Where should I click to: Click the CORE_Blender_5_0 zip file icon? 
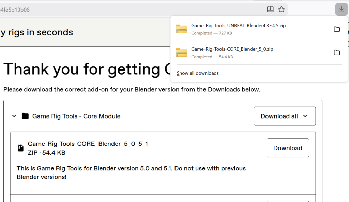[x=181, y=52]
